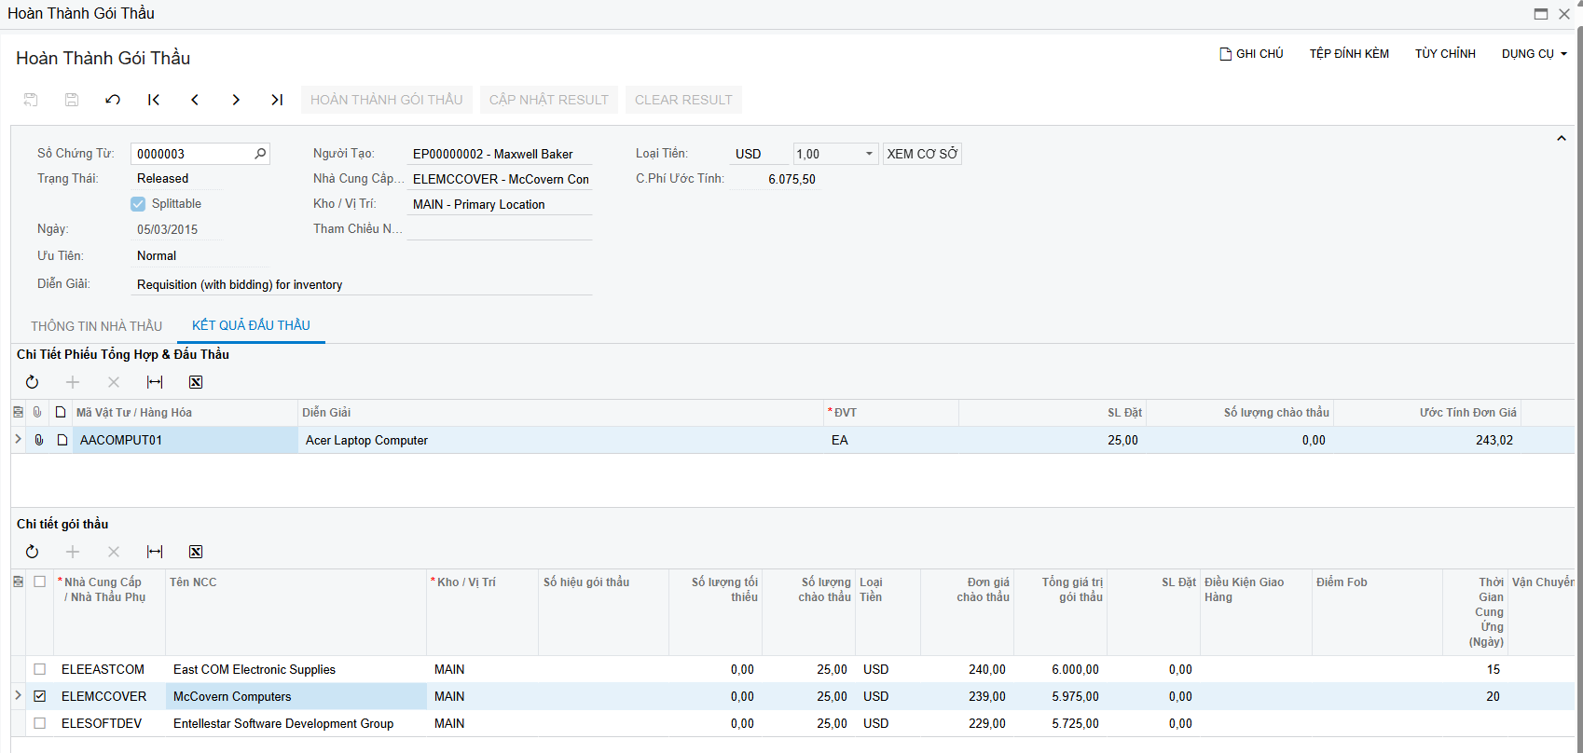Select the KẾT QUẢ ĐẤU THẦU tab
Viewport: 1583px width, 753px height.
pos(251,325)
